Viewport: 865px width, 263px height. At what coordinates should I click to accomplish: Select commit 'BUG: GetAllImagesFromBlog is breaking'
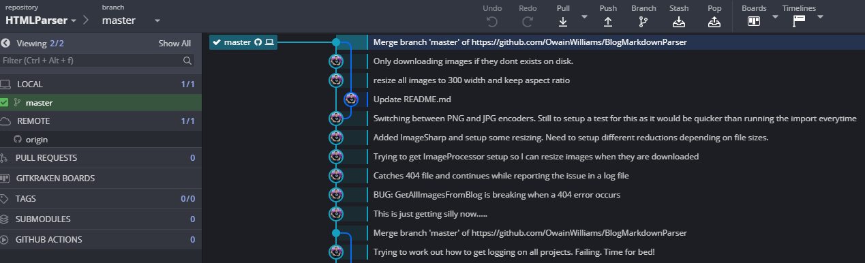point(497,195)
